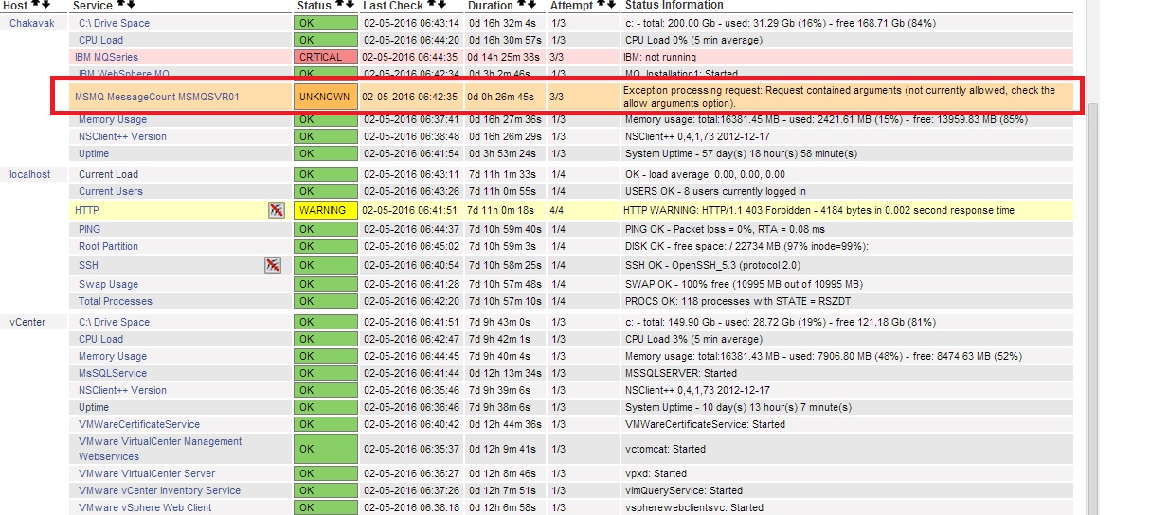Sort Host column ascending with up arrow
1168x515 pixels.
point(35,5)
